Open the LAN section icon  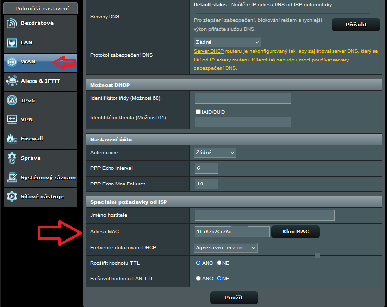coord(12,43)
